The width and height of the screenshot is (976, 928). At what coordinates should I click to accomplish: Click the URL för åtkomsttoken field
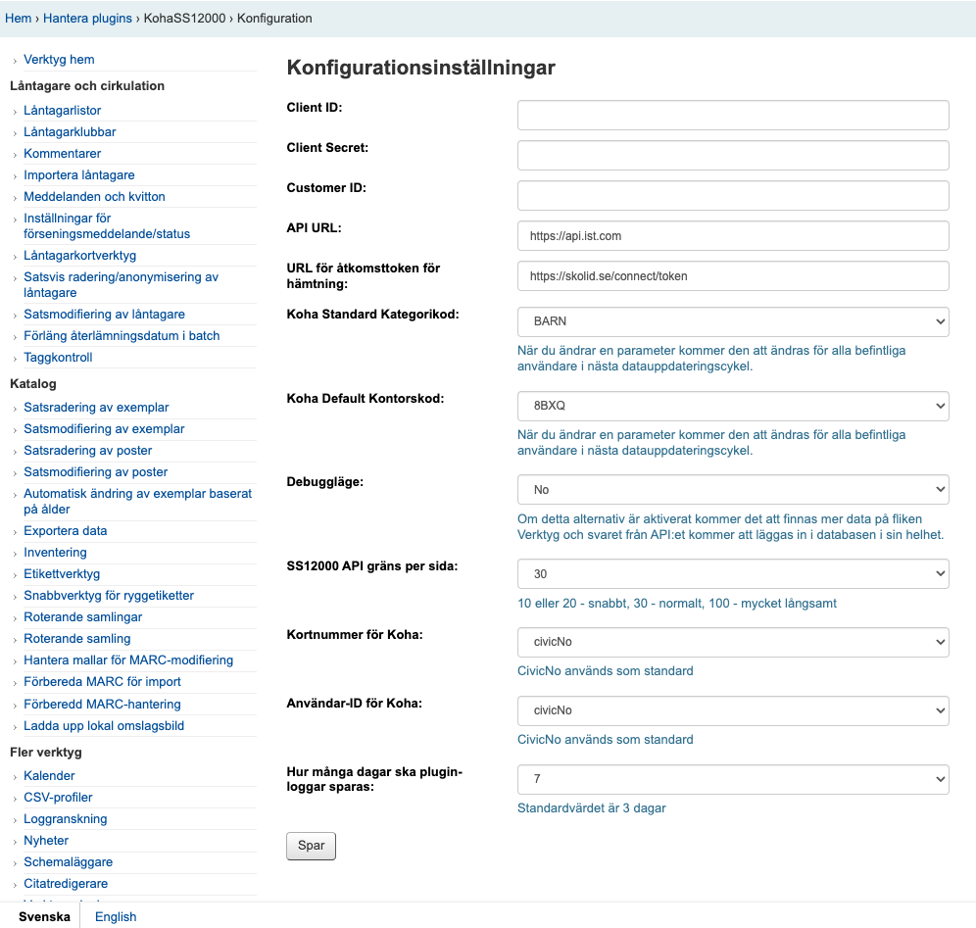pos(733,275)
